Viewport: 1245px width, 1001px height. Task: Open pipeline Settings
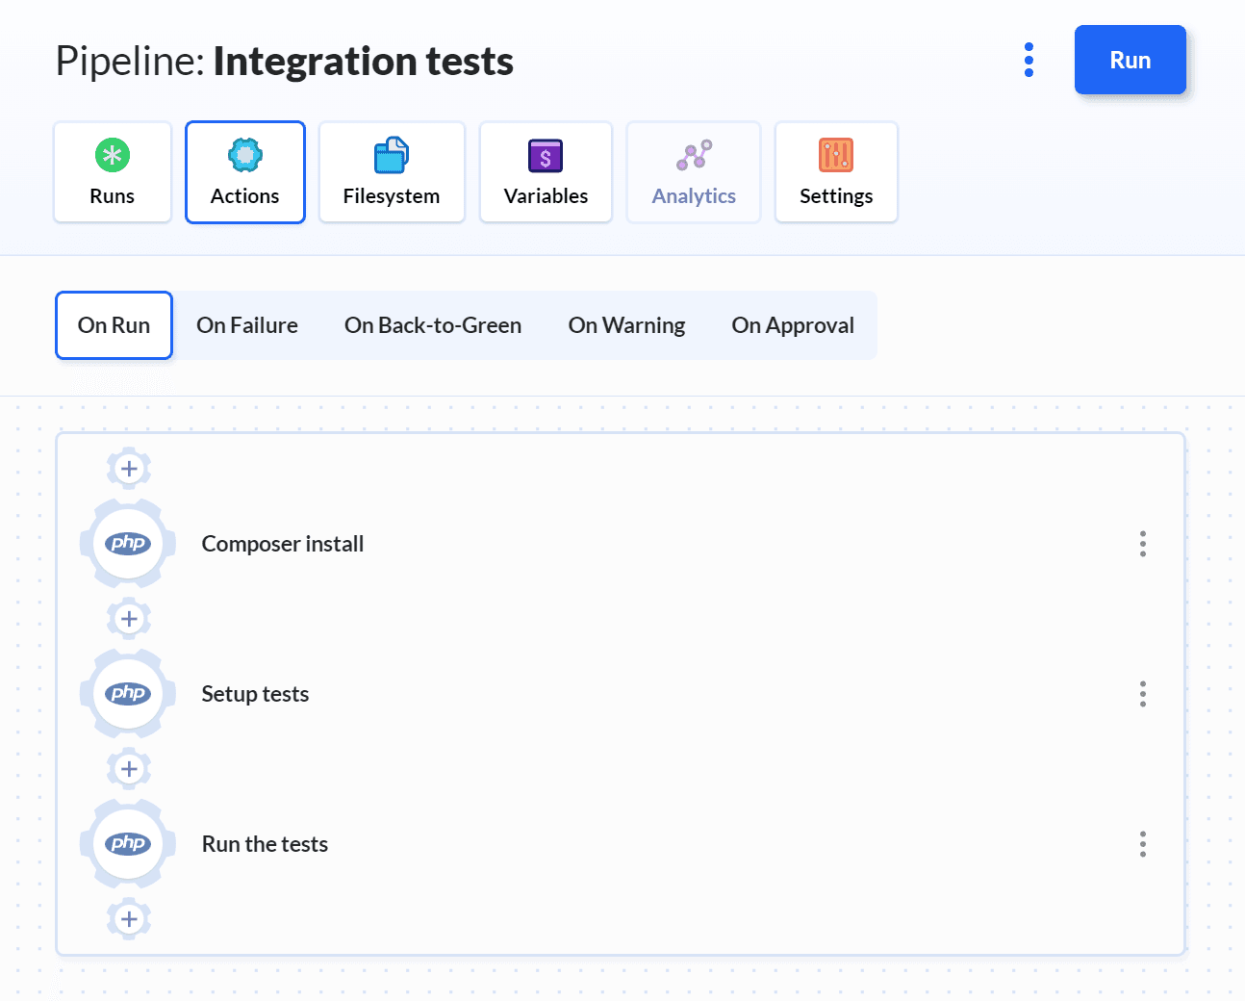(836, 172)
